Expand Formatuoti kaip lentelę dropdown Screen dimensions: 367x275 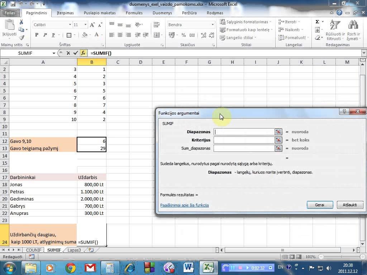click(x=272, y=30)
